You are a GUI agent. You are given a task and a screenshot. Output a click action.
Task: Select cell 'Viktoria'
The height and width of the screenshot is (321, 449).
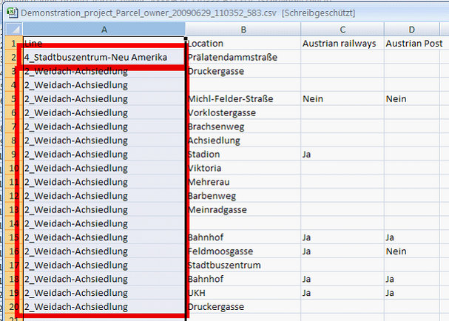coord(243,168)
